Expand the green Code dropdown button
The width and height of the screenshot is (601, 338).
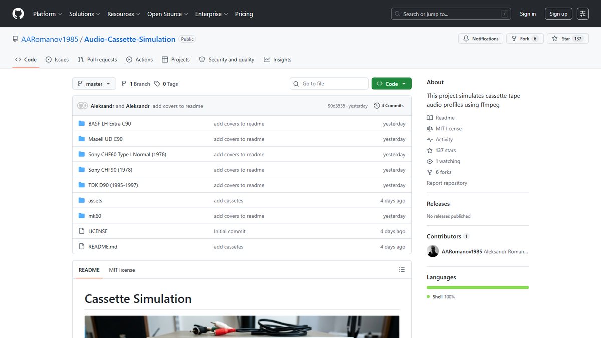tap(392, 84)
